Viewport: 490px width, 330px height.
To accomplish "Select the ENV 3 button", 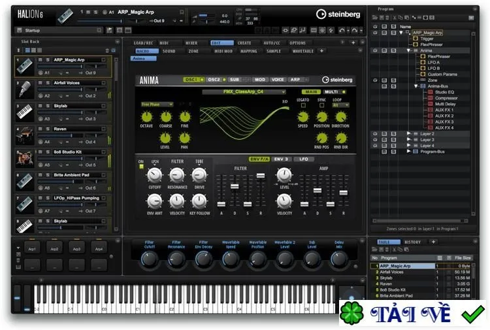I will pos(281,159).
